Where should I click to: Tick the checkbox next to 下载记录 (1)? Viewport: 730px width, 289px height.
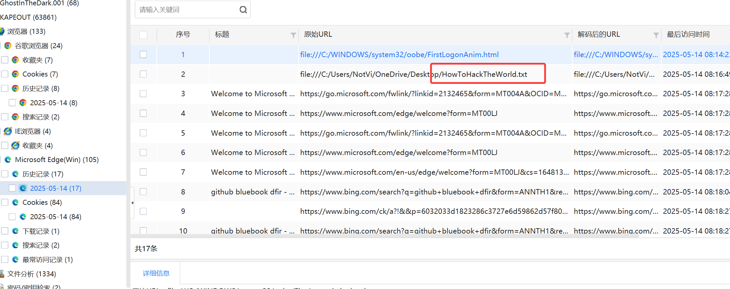point(5,231)
